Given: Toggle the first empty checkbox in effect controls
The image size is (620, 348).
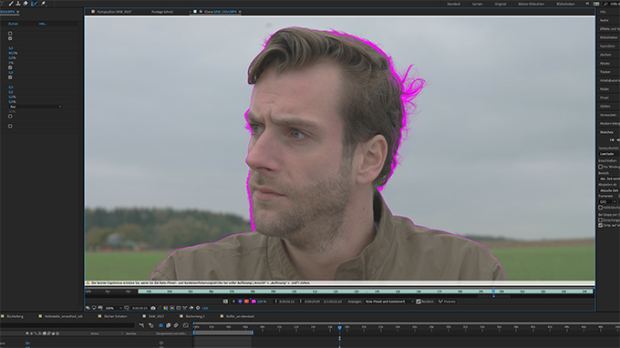Looking at the screenshot, I should coord(10,34).
